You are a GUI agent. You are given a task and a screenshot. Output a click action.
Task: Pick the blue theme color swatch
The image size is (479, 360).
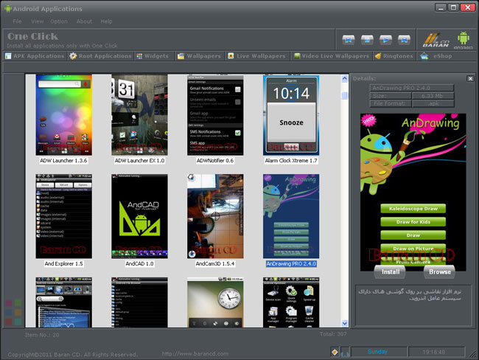[9, 313]
